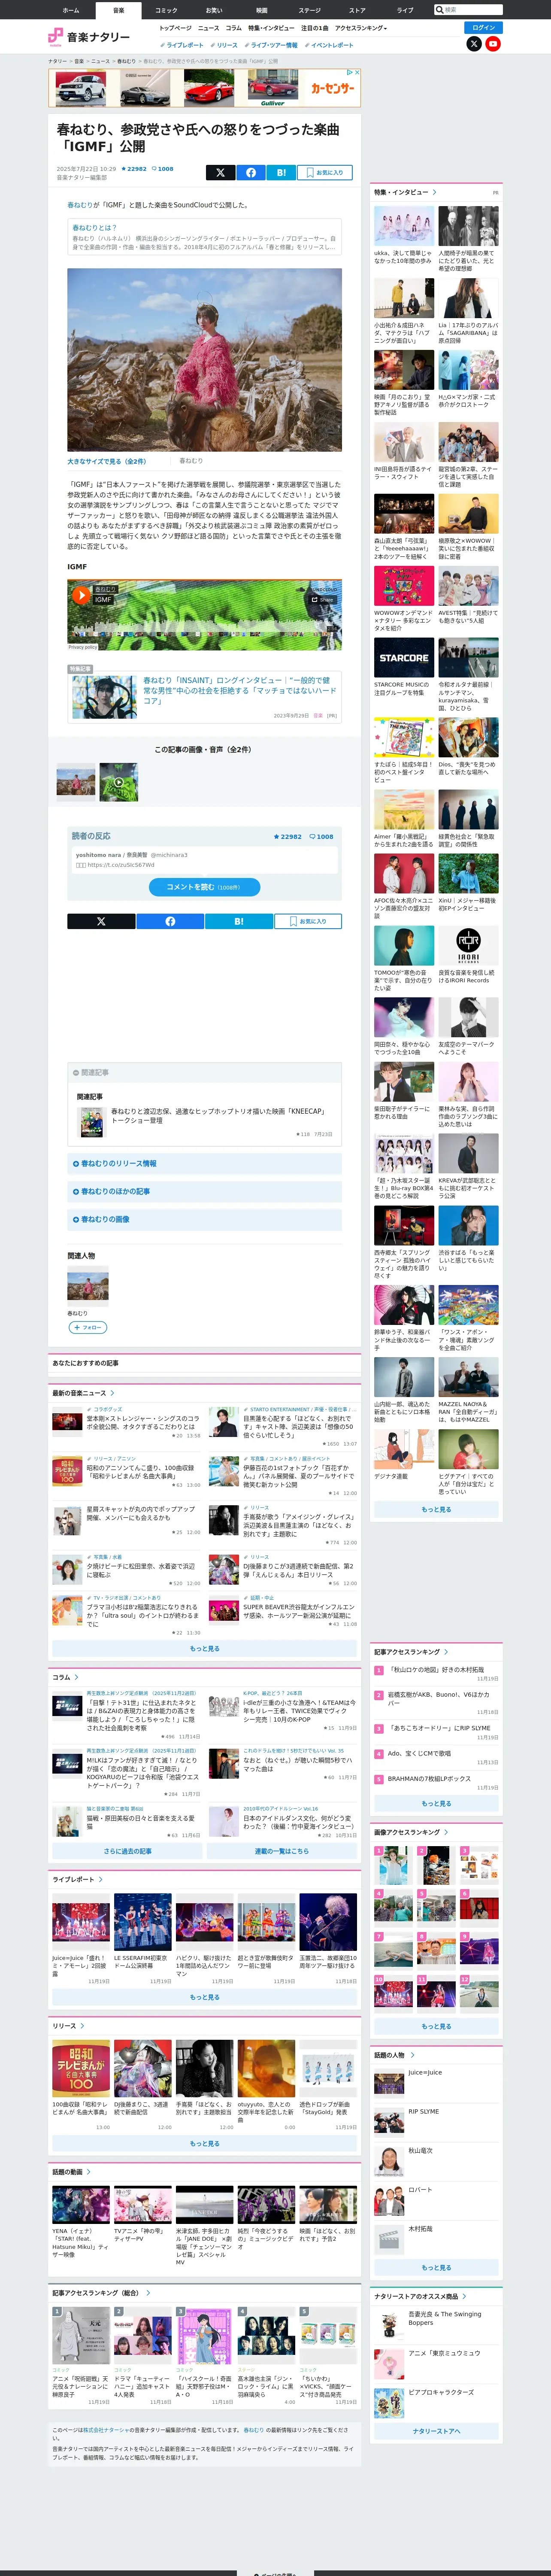
Task: Add to favorites with お気に入り under headline
Action: pyautogui.click(x=324, y=172)
